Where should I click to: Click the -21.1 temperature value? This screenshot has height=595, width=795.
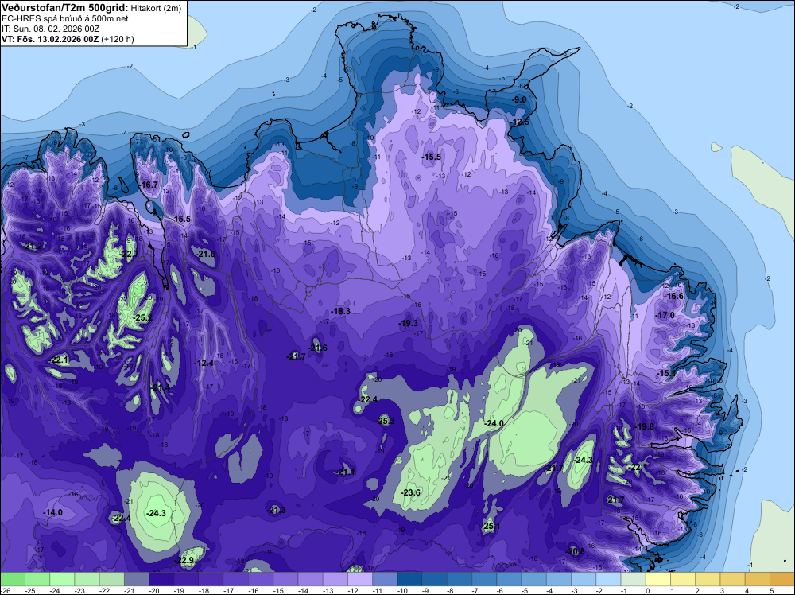(345, 472)
